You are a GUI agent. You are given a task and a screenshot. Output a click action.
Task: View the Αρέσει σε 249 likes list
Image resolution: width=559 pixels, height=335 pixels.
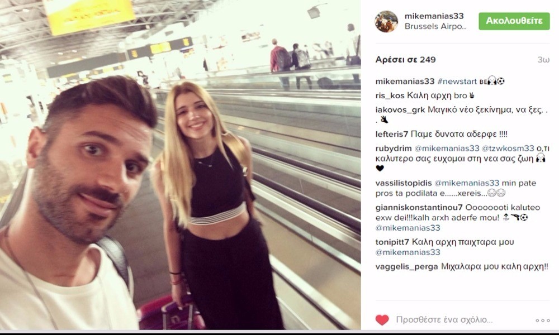point(405,59)
